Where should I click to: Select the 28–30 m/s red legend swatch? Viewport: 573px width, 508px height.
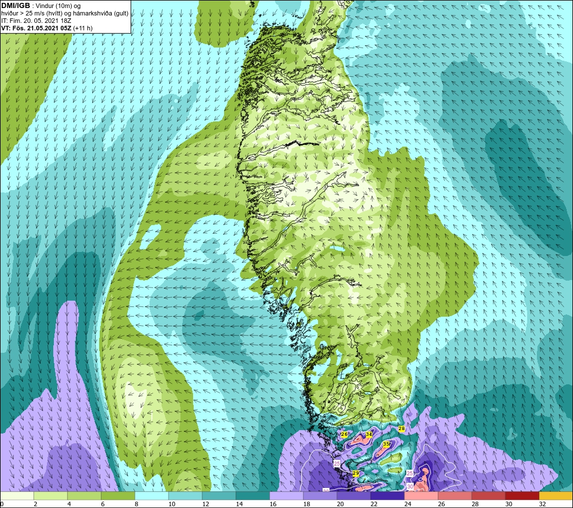[x=489, y=495]
